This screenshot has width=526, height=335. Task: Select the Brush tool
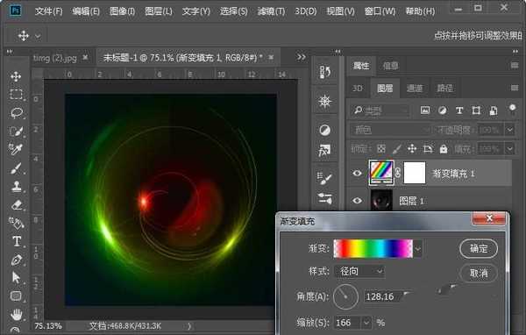click(16, 168)
